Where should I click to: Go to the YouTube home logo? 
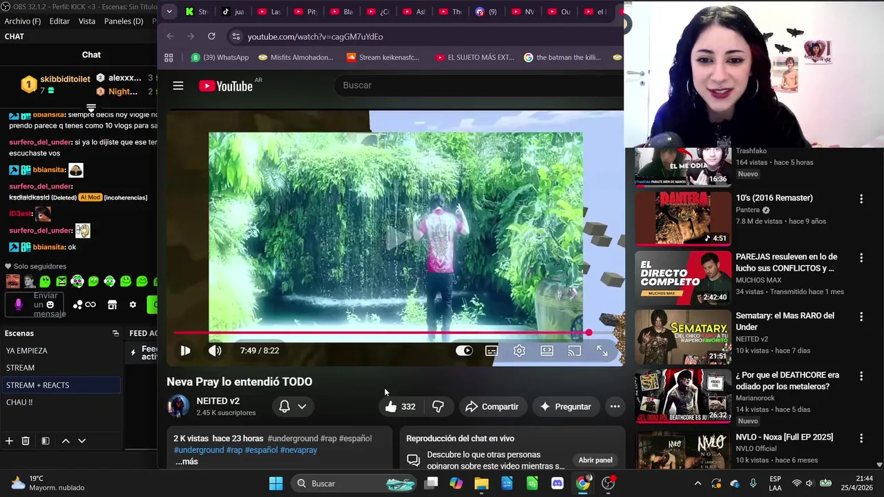click(226, 86)
